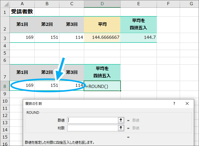Select row 2 header
Image resolution: width=199 pixels, height=146 pixels.
pos(5,25)
